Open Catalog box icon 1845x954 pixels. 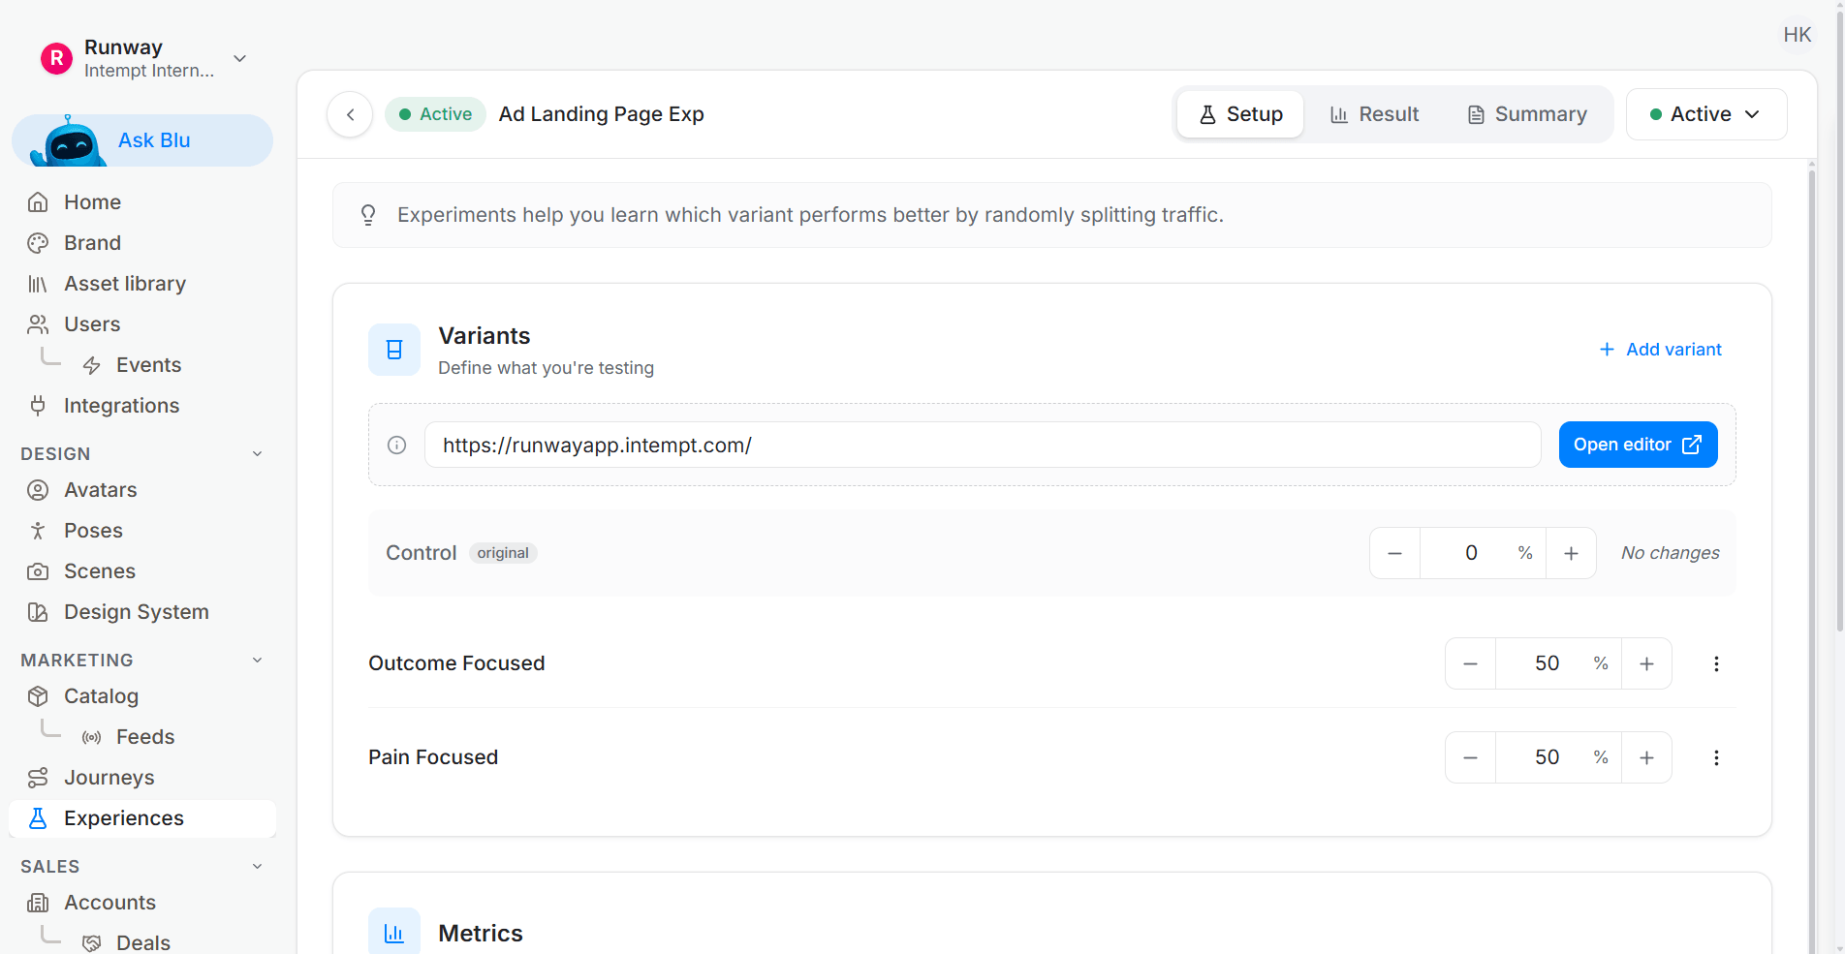38,696
